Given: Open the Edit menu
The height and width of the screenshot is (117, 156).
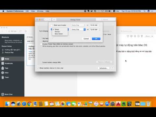Looking at the screenshot, I should pos(27,11).
